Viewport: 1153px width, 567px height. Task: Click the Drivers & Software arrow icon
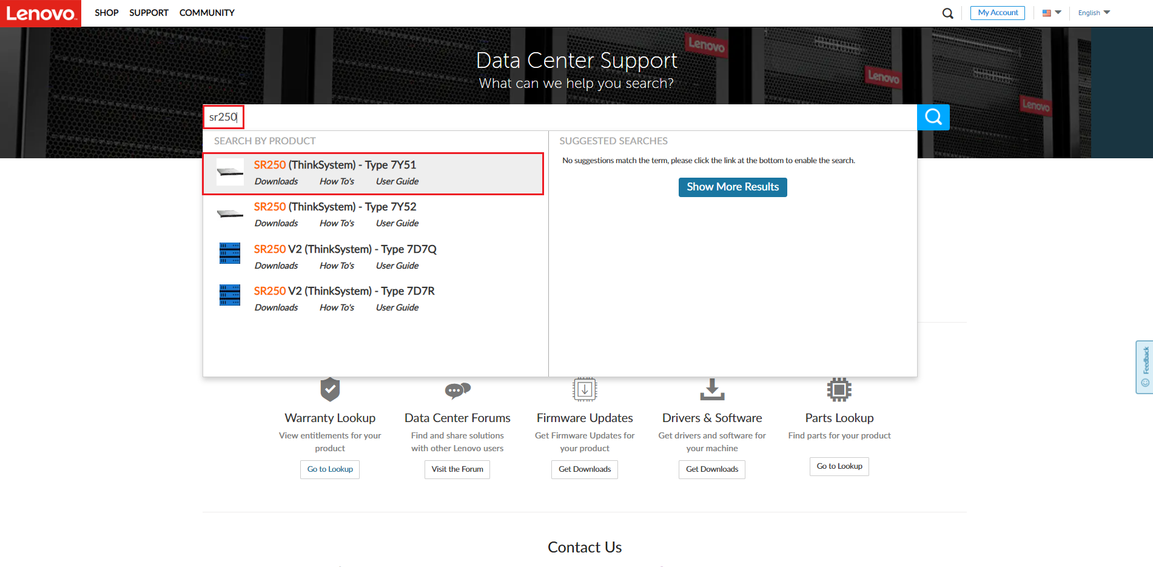[711, 390]
